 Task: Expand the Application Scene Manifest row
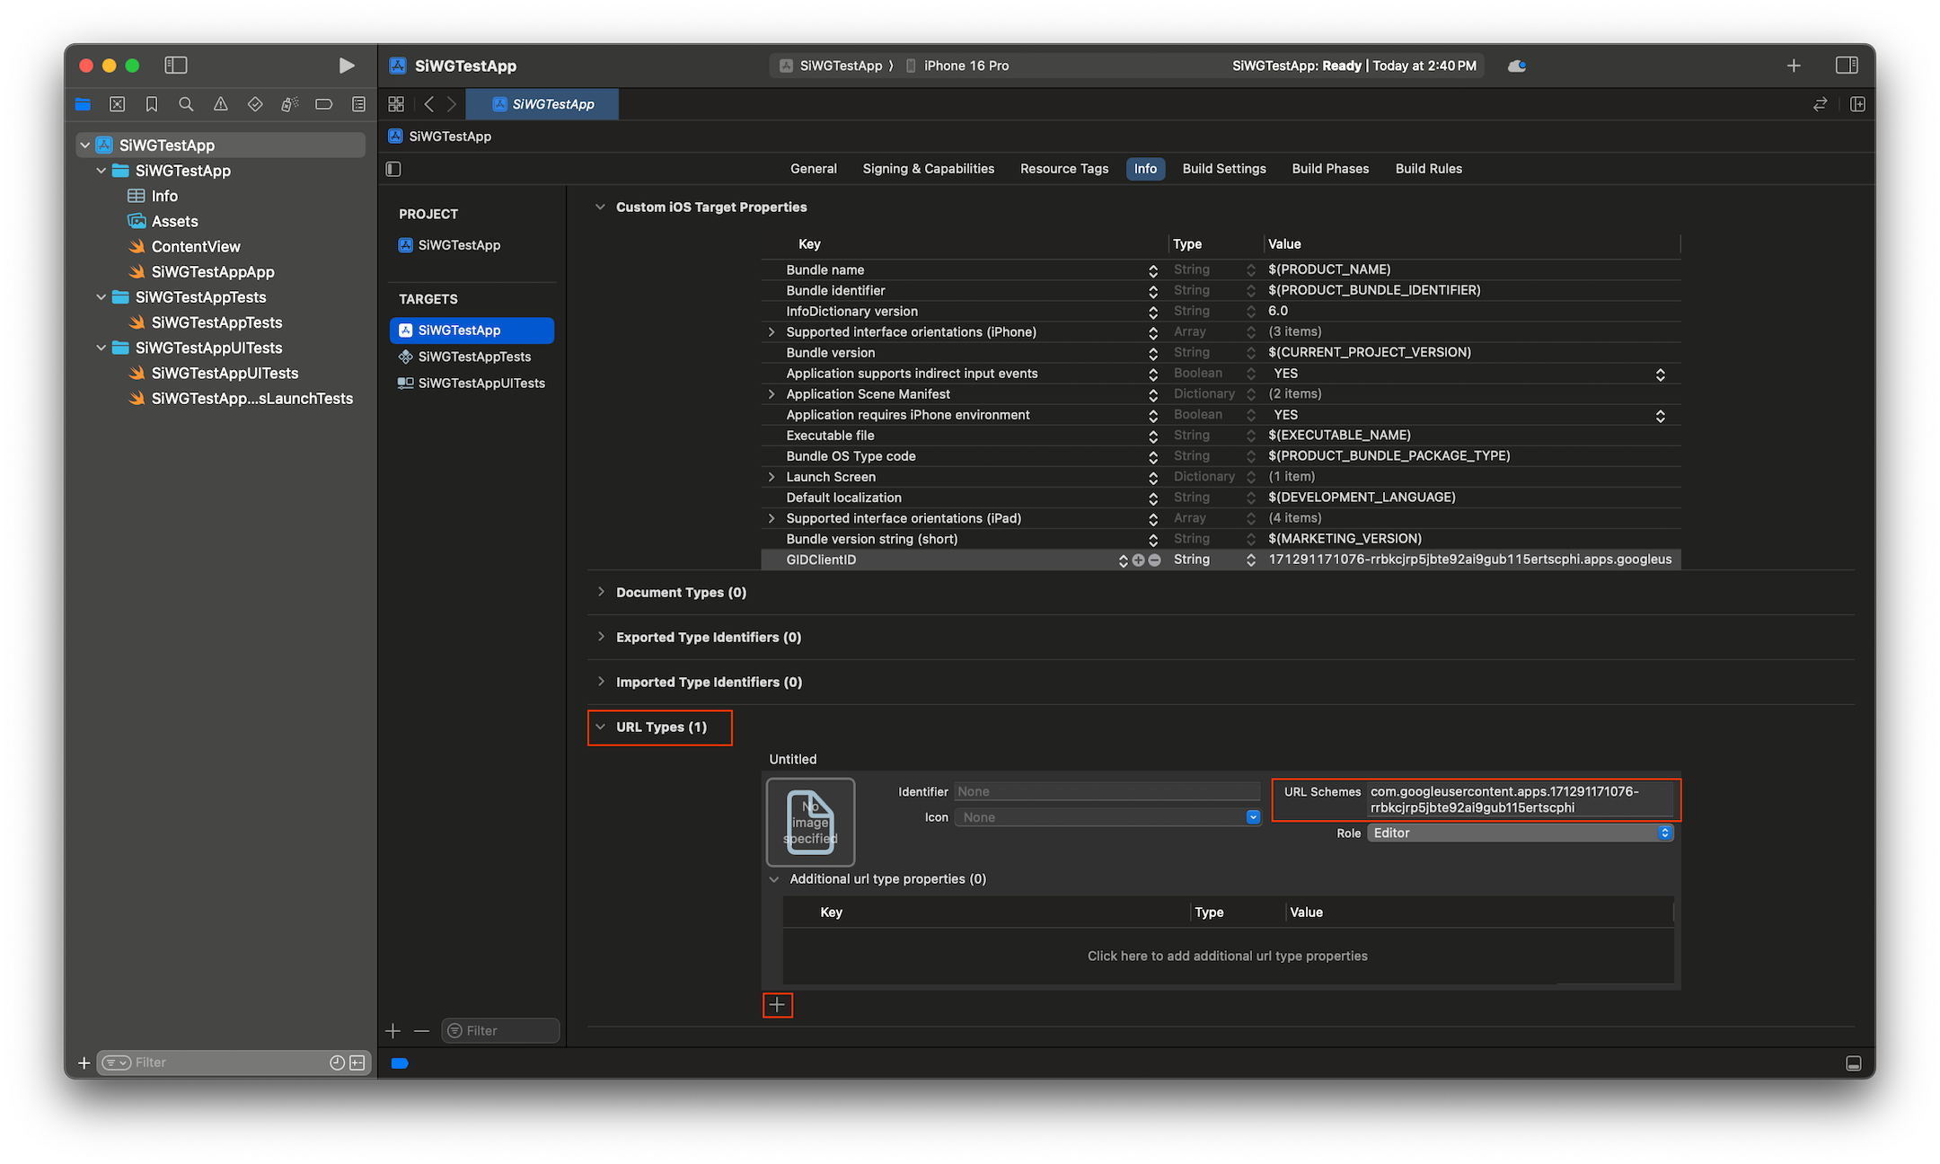click(x=772, y=393)
